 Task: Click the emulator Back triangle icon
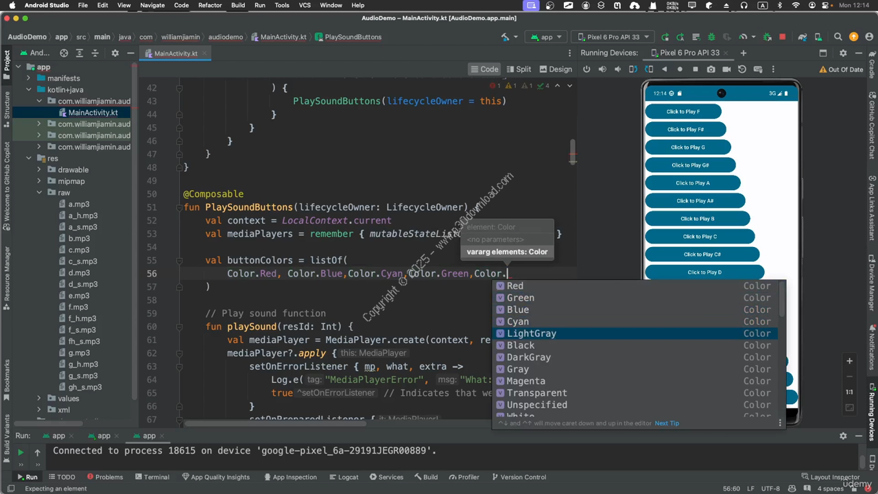click(x=664, y=69)
